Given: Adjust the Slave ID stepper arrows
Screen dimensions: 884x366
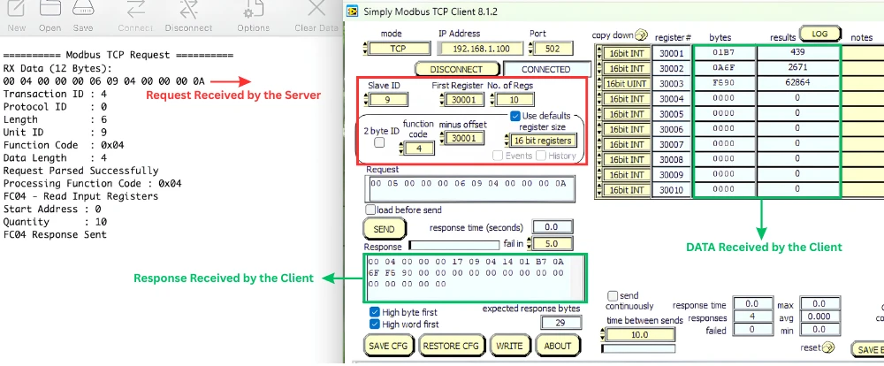Looking at the screenshot, I should click(x=366, y=99).
